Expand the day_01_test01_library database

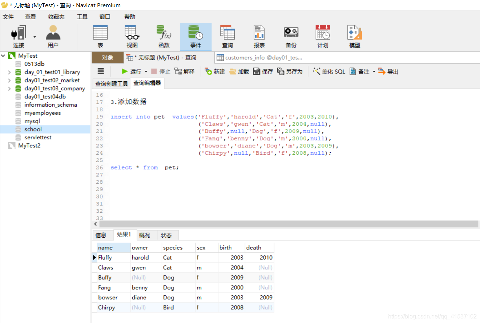[x=9, y=72]
